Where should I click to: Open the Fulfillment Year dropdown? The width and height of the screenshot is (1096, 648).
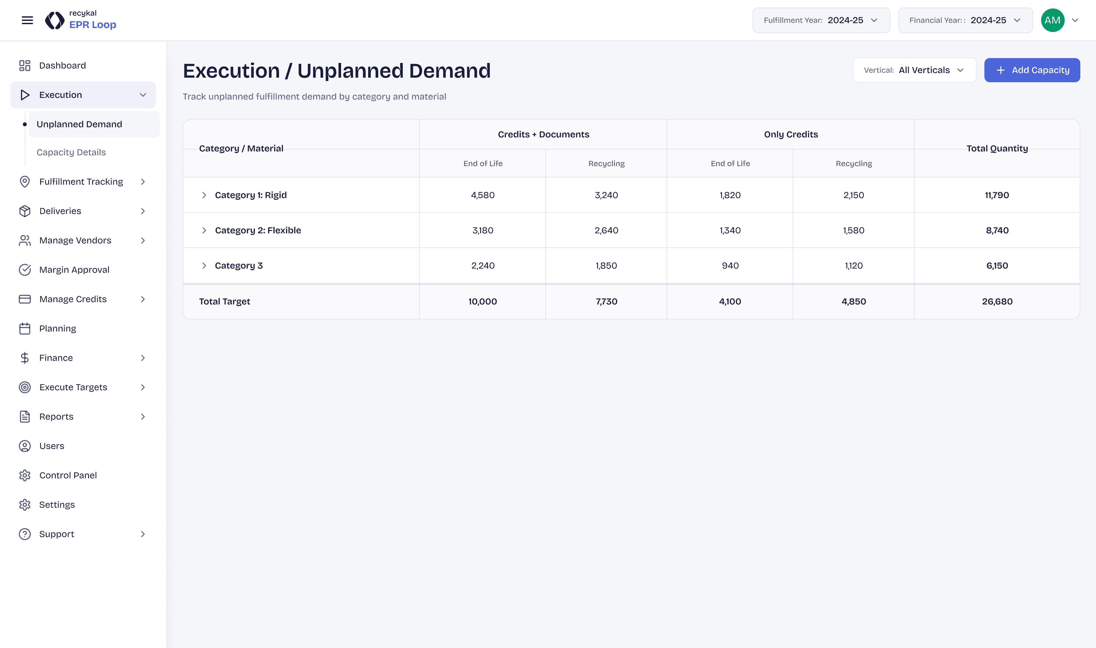point(821,20)
